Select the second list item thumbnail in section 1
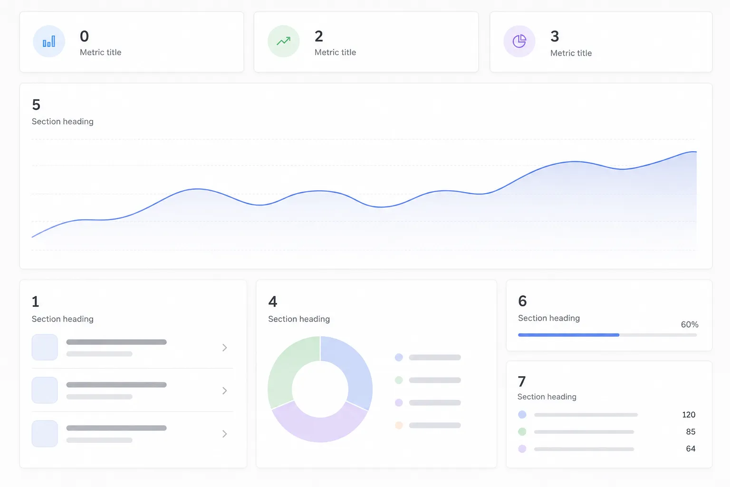This screenshot has height=487, width=730. click(x=45, y=390)
